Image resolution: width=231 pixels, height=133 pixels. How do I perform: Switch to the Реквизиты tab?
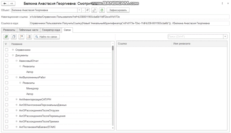[9, 30]
